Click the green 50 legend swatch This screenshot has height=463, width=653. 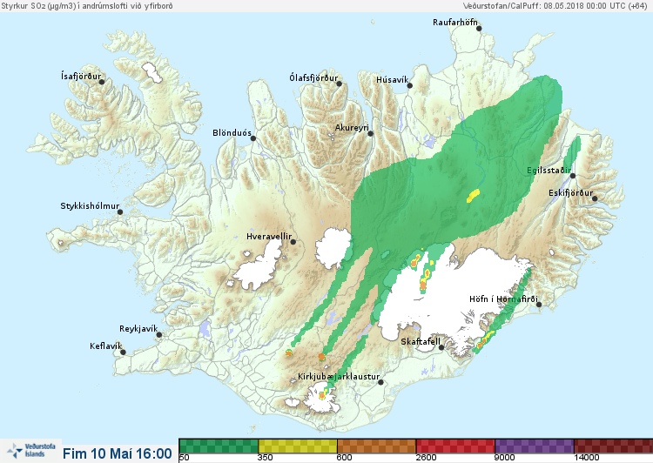coord(219,446)
